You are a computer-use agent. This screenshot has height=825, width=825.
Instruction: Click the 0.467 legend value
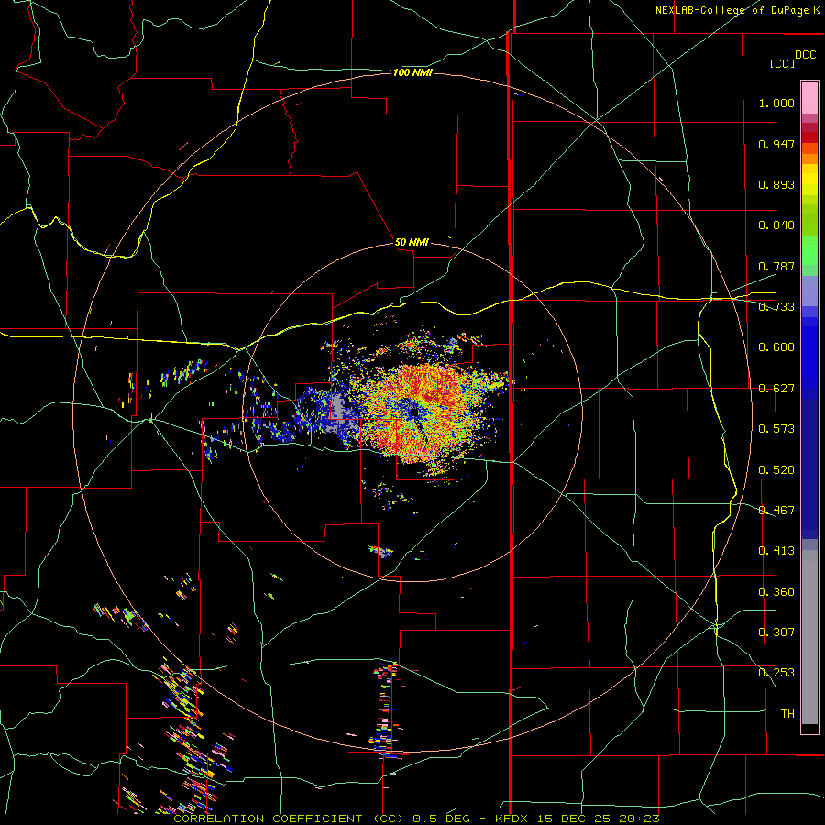pyautogui.click(x=776, y=511)
